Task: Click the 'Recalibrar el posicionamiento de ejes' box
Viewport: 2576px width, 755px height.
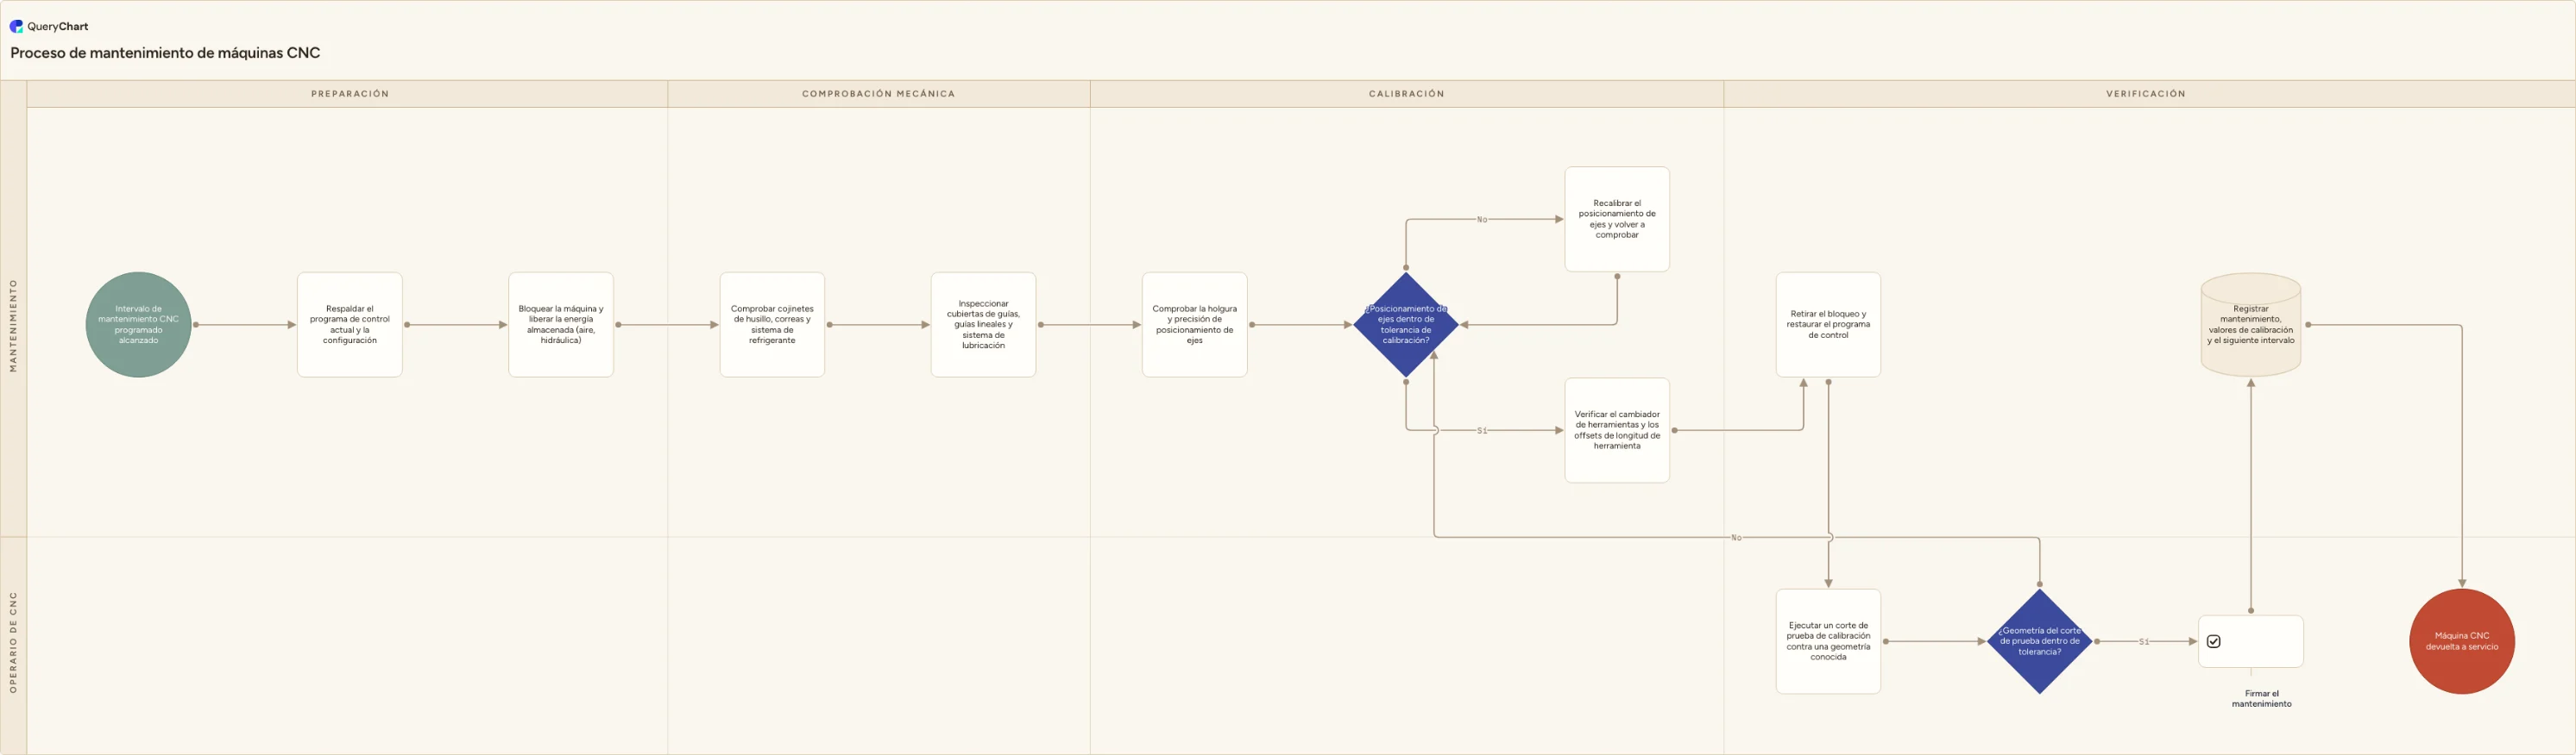Action: [1617, 219]
